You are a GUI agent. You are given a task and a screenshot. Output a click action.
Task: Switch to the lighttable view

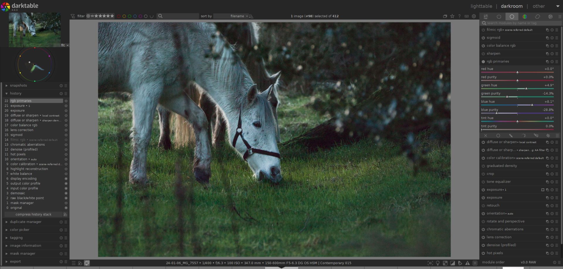coord(481,6)
